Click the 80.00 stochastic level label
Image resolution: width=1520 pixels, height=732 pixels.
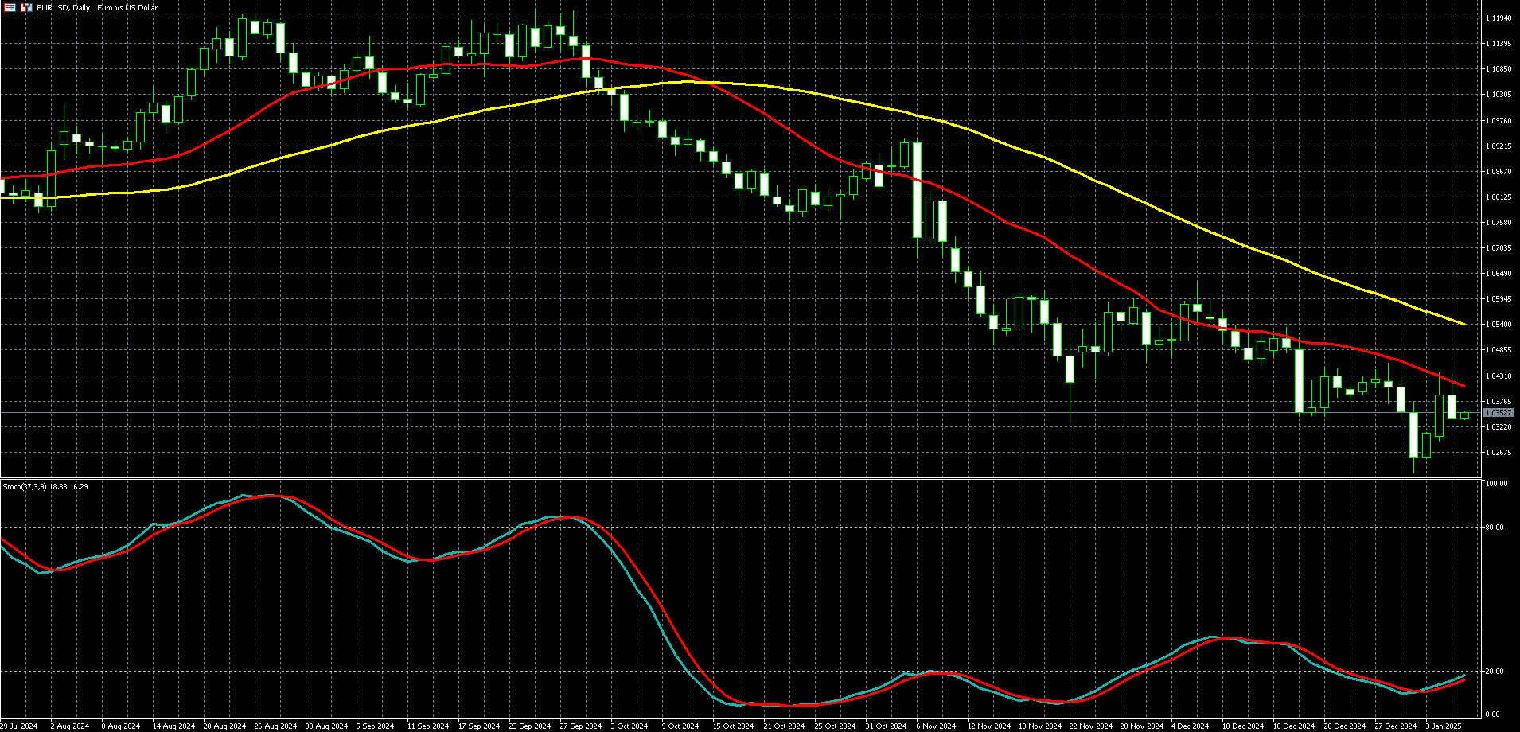click(x=1495, y=528)
